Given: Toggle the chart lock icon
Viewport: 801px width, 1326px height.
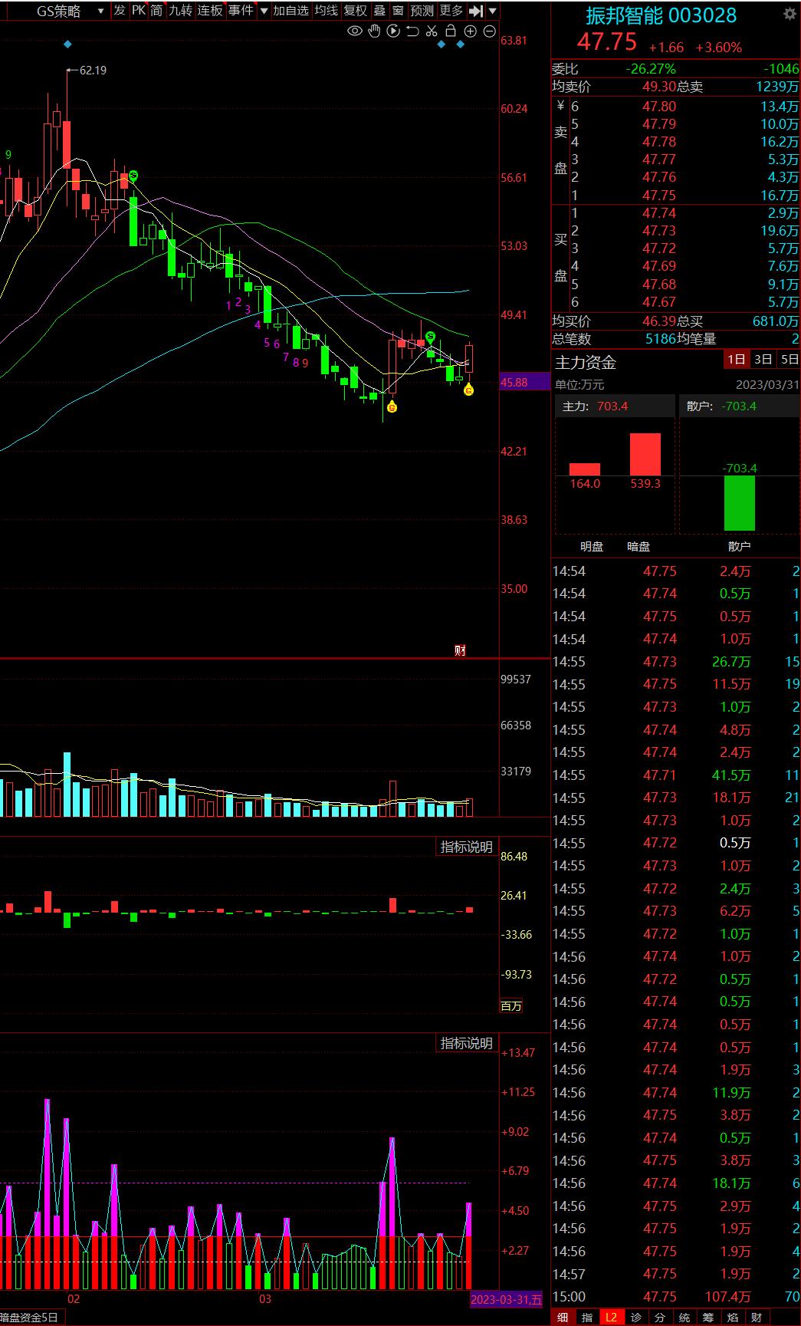Looking at the screenshot, I should pyautogui.click(x=451, y=31).
